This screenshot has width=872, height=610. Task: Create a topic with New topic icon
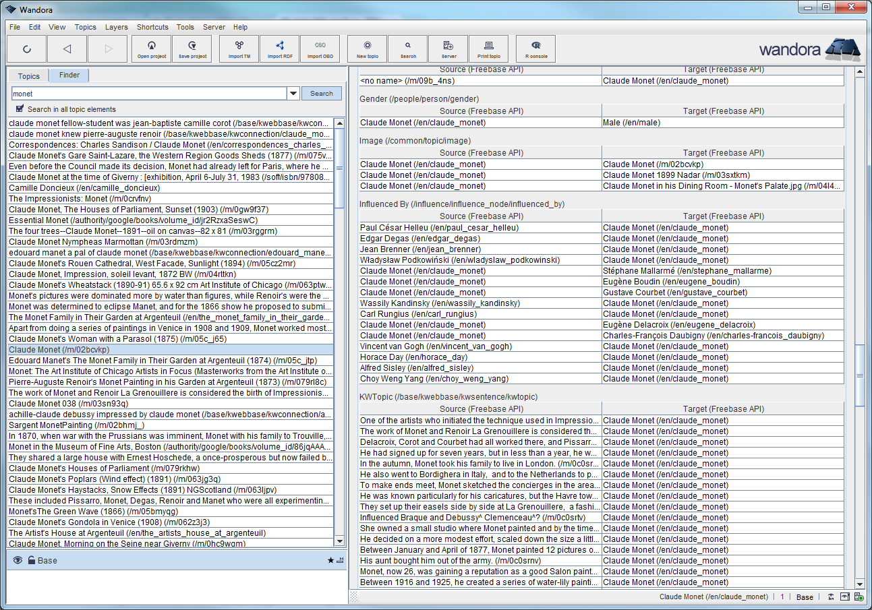367,49
